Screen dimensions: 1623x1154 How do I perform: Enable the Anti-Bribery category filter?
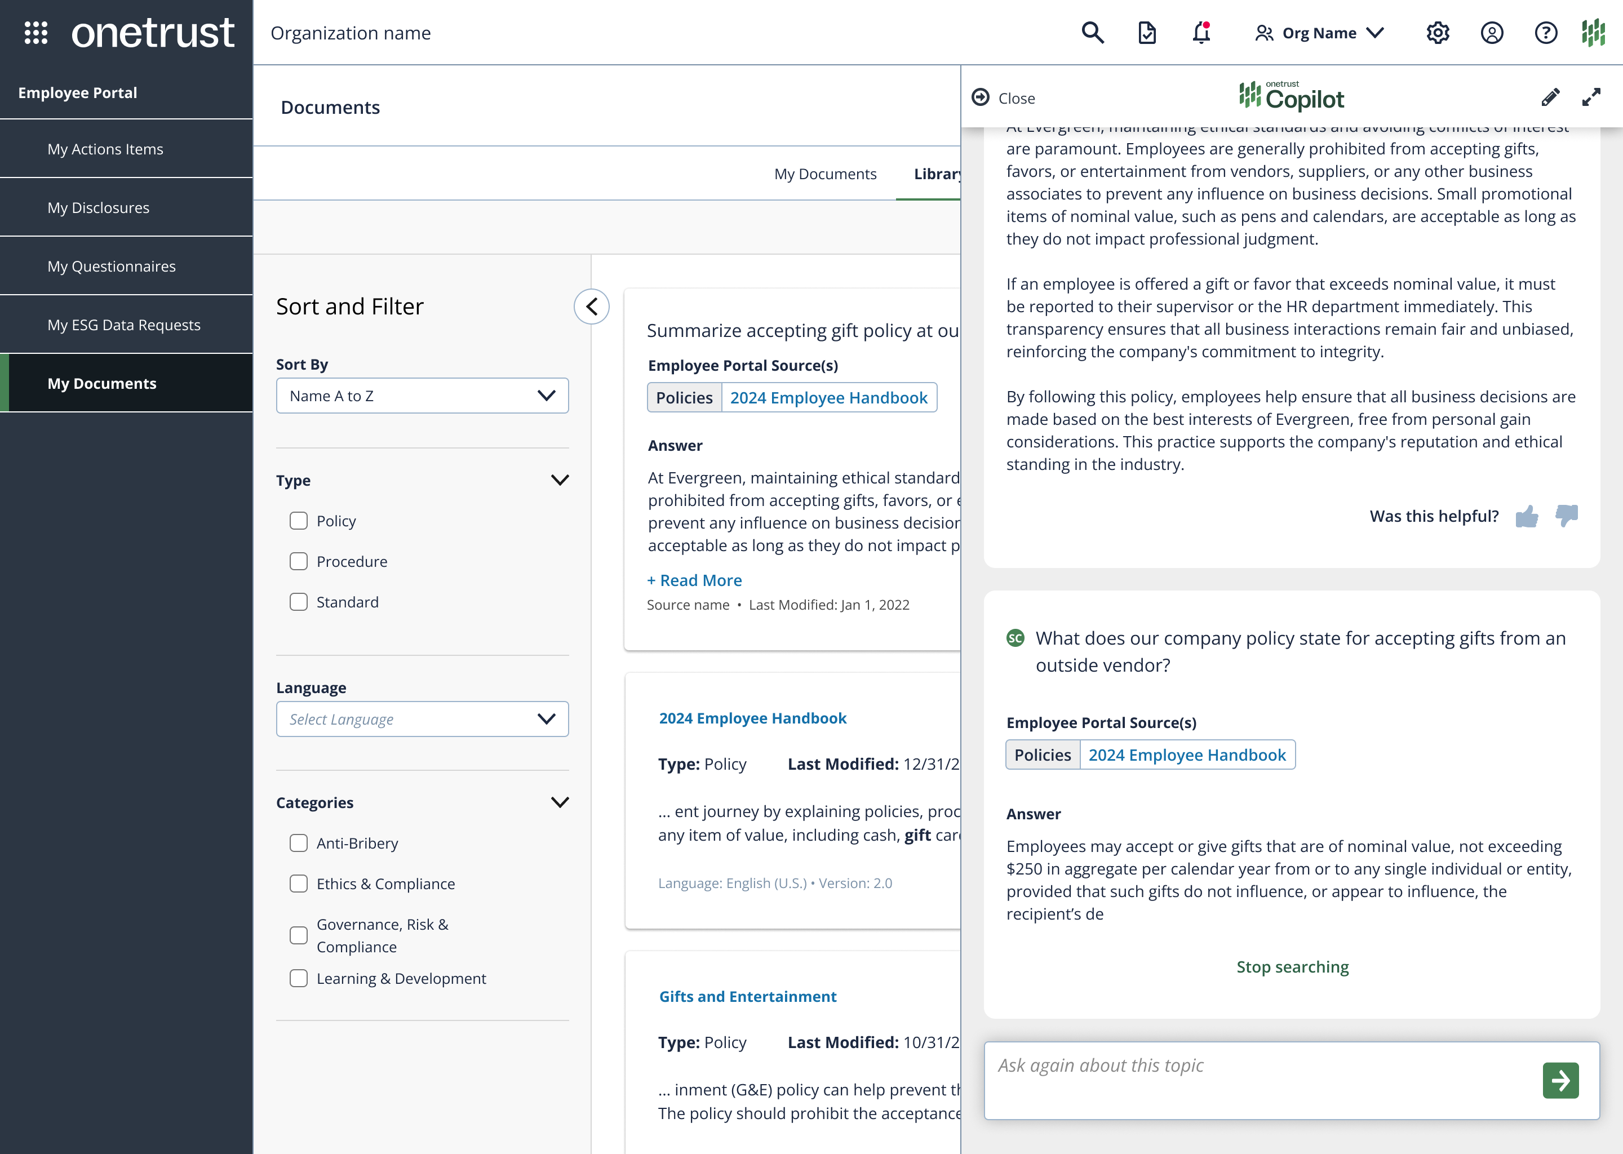[298, 844]
